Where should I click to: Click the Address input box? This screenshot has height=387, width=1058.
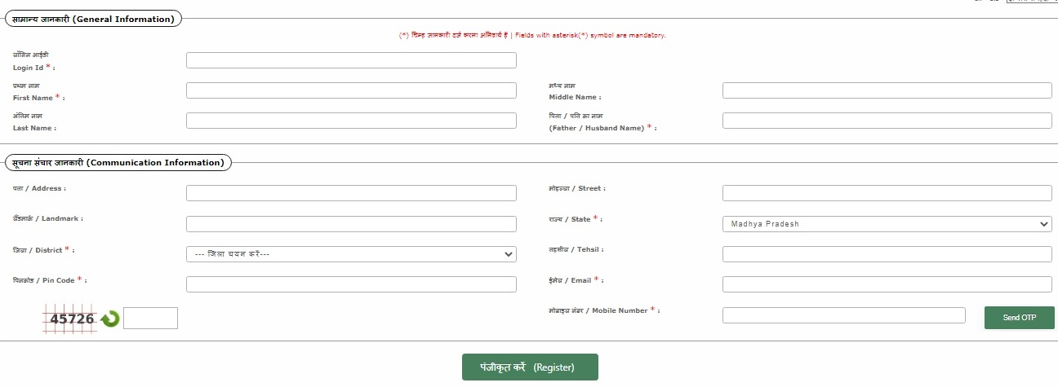351,193
